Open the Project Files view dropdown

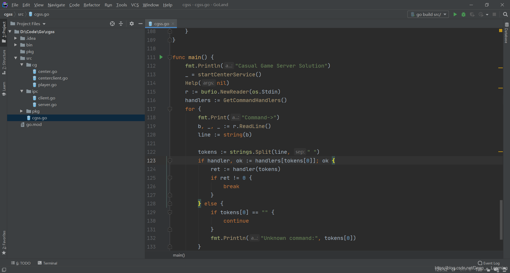(28, 24)
